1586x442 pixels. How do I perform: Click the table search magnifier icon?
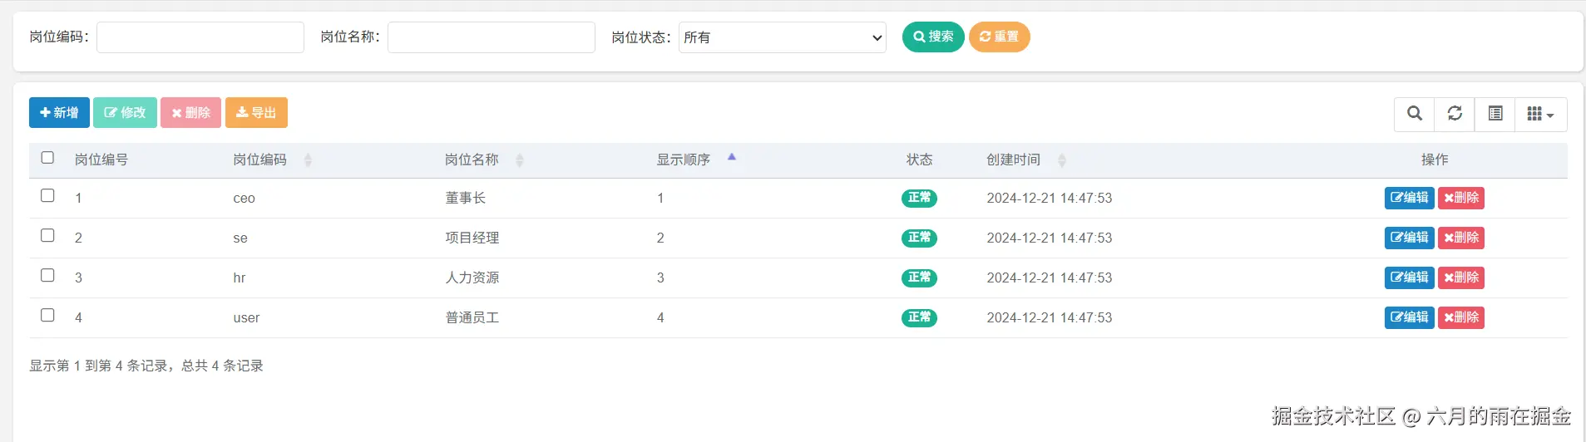click(x=1414, y=114)
